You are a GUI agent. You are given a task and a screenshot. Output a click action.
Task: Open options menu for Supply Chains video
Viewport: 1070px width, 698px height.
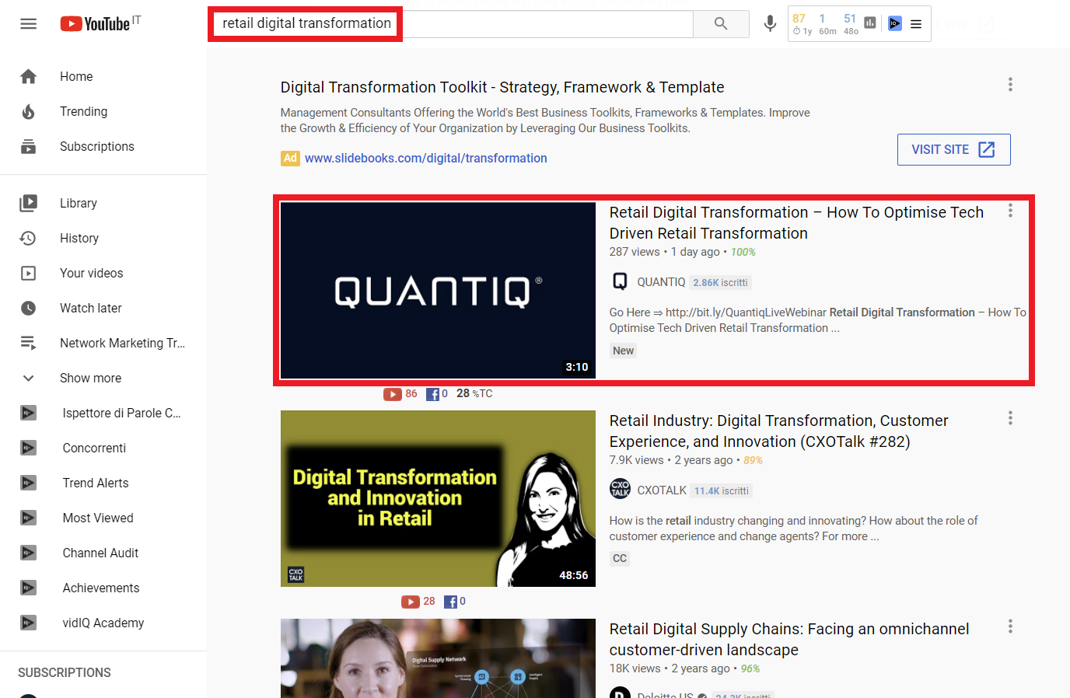tap(1010, 626)
